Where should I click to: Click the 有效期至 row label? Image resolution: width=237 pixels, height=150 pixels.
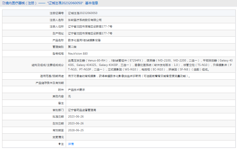(58, 130)
